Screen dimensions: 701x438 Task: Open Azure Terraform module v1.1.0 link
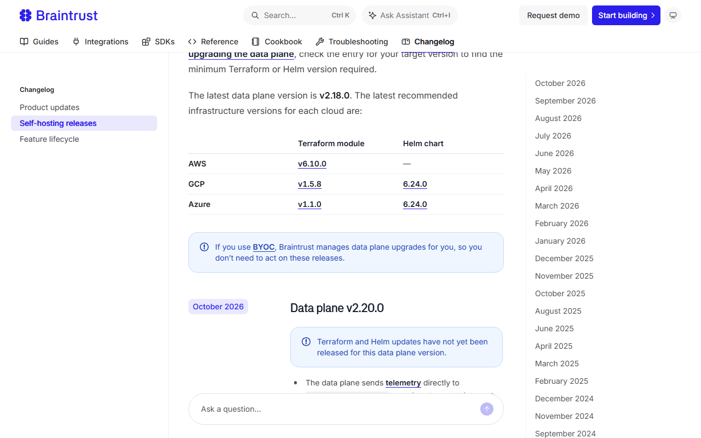[309, 204]
